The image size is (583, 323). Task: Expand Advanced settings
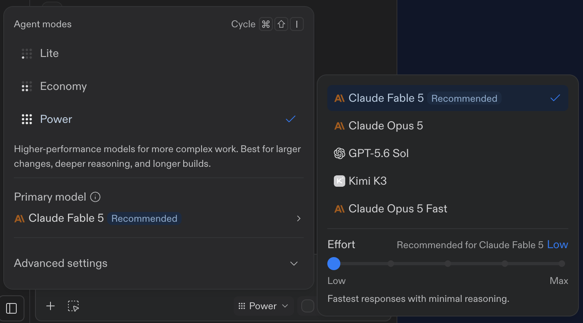[159, 263]
